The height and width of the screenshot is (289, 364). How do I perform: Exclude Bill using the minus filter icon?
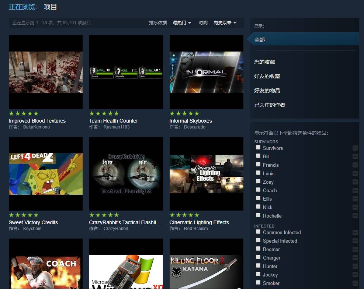pyautogui.click(x=355, y=156)
